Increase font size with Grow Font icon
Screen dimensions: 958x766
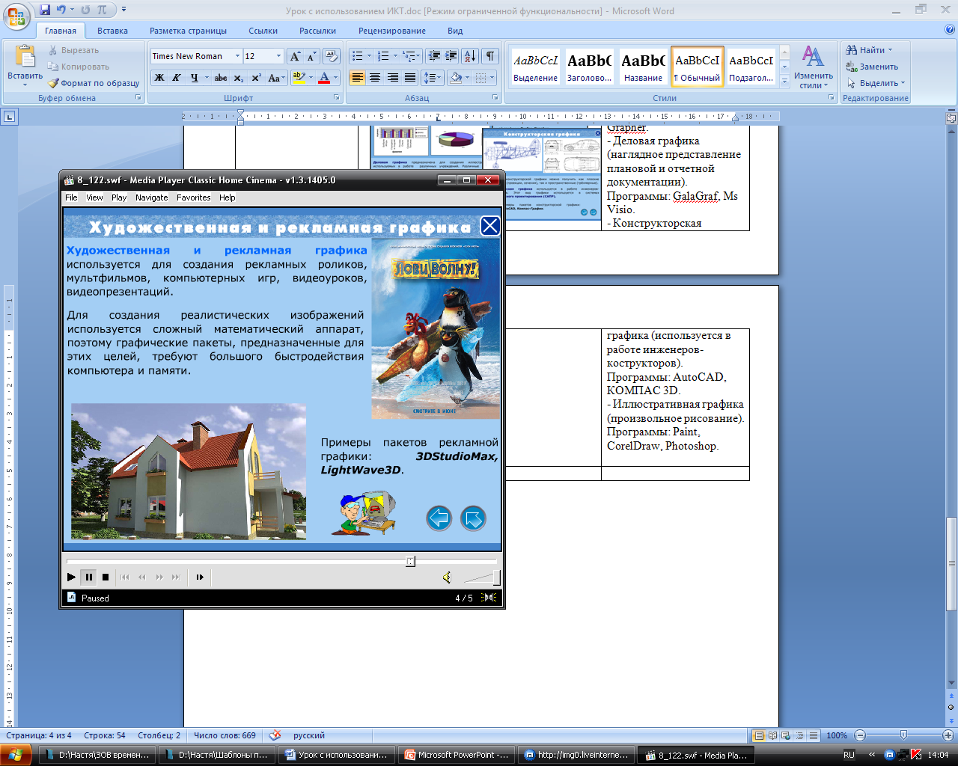pos(296,56)
